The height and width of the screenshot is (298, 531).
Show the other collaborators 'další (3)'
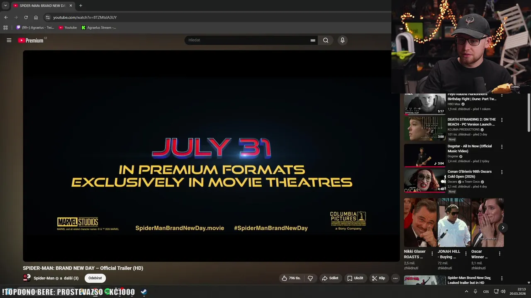click(71, 278)
